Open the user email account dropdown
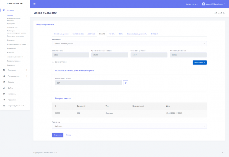229x157 pixels. [x=213, y=4]
